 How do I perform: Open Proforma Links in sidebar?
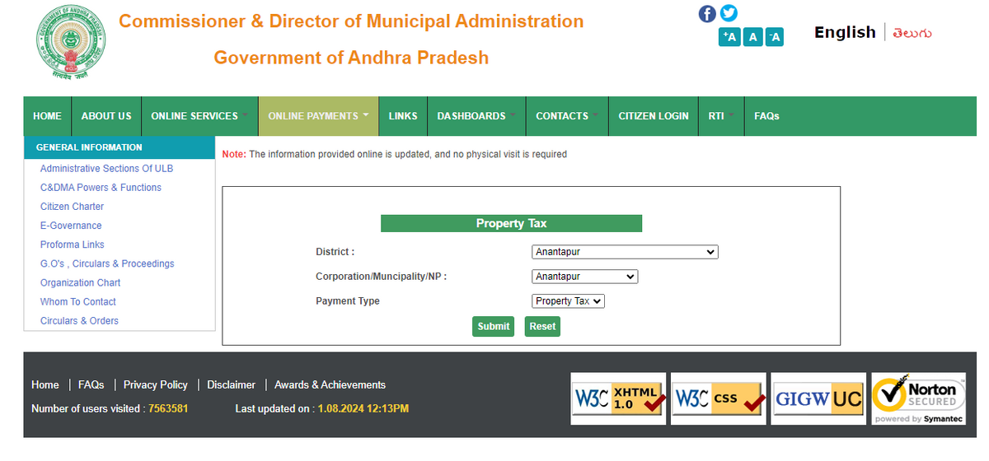coord(72,244)
